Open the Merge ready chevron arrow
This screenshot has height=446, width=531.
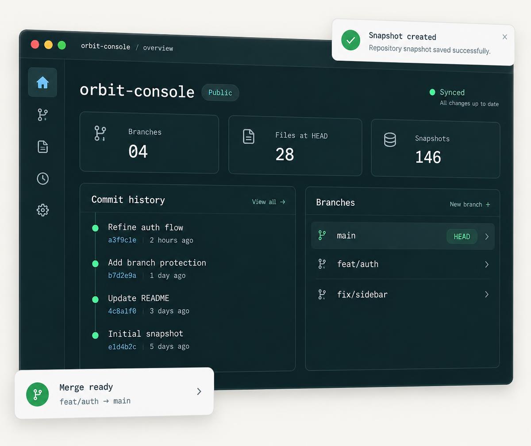[x=199, y=391]
